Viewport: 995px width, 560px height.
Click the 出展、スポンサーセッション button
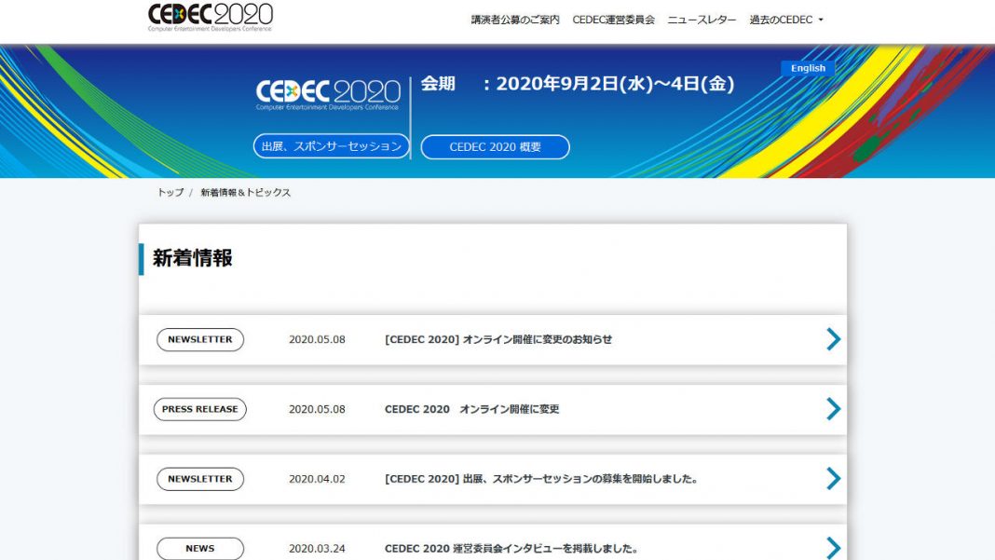tap(331, 146)
